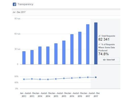
Task: Select the Jul - Dec 2016 bar
Action: (80, 48)
